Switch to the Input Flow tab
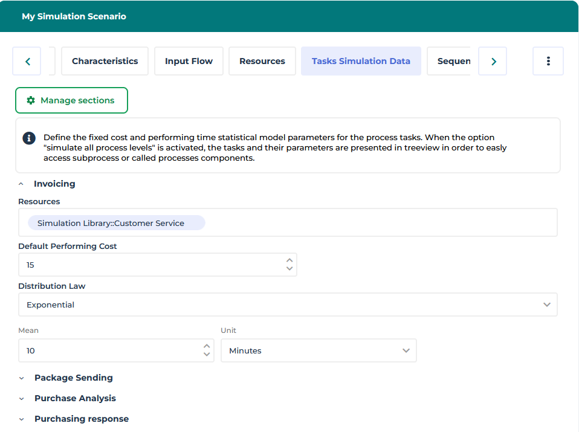Viewport: 579px width, 432px height. (189, 61)
